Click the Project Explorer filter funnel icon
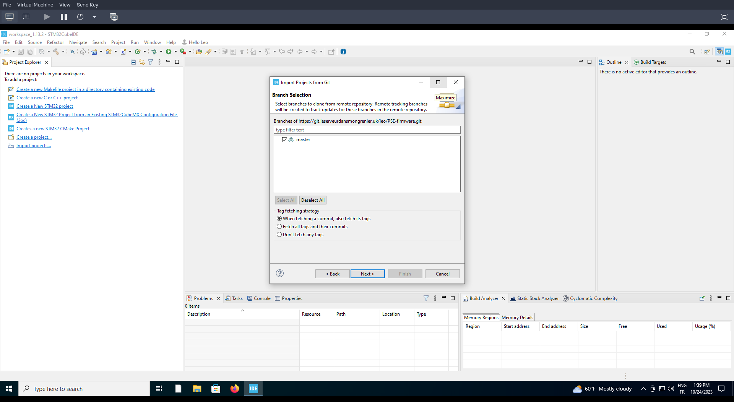 (151, 62)
